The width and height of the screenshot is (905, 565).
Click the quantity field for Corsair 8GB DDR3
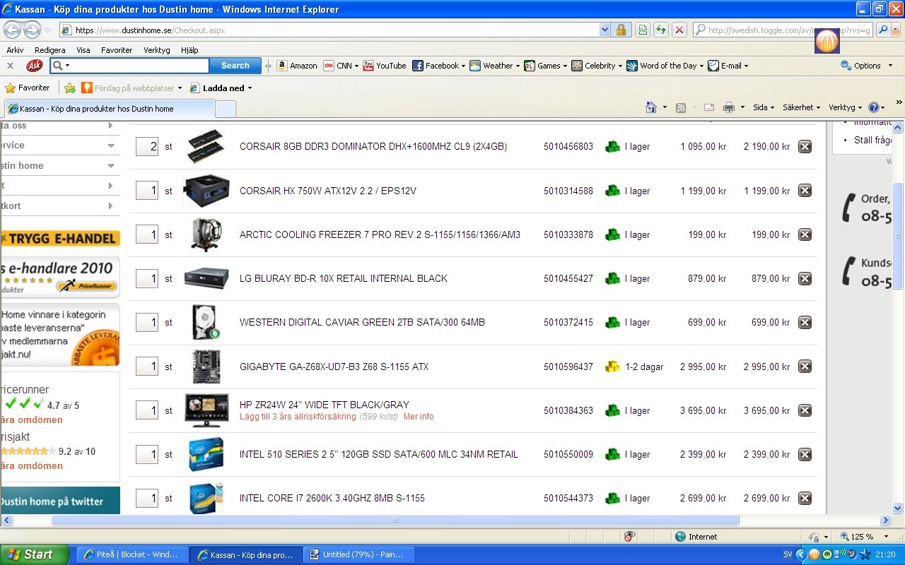coord(147,146)
